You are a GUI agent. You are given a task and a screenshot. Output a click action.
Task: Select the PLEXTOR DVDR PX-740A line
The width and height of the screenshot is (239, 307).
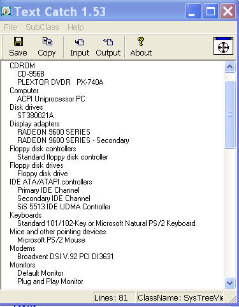click(61, 82)
